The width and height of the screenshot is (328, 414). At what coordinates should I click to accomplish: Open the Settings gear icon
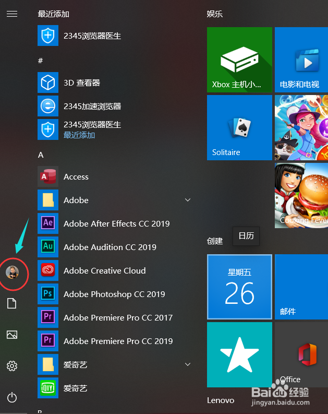point(12,366)
